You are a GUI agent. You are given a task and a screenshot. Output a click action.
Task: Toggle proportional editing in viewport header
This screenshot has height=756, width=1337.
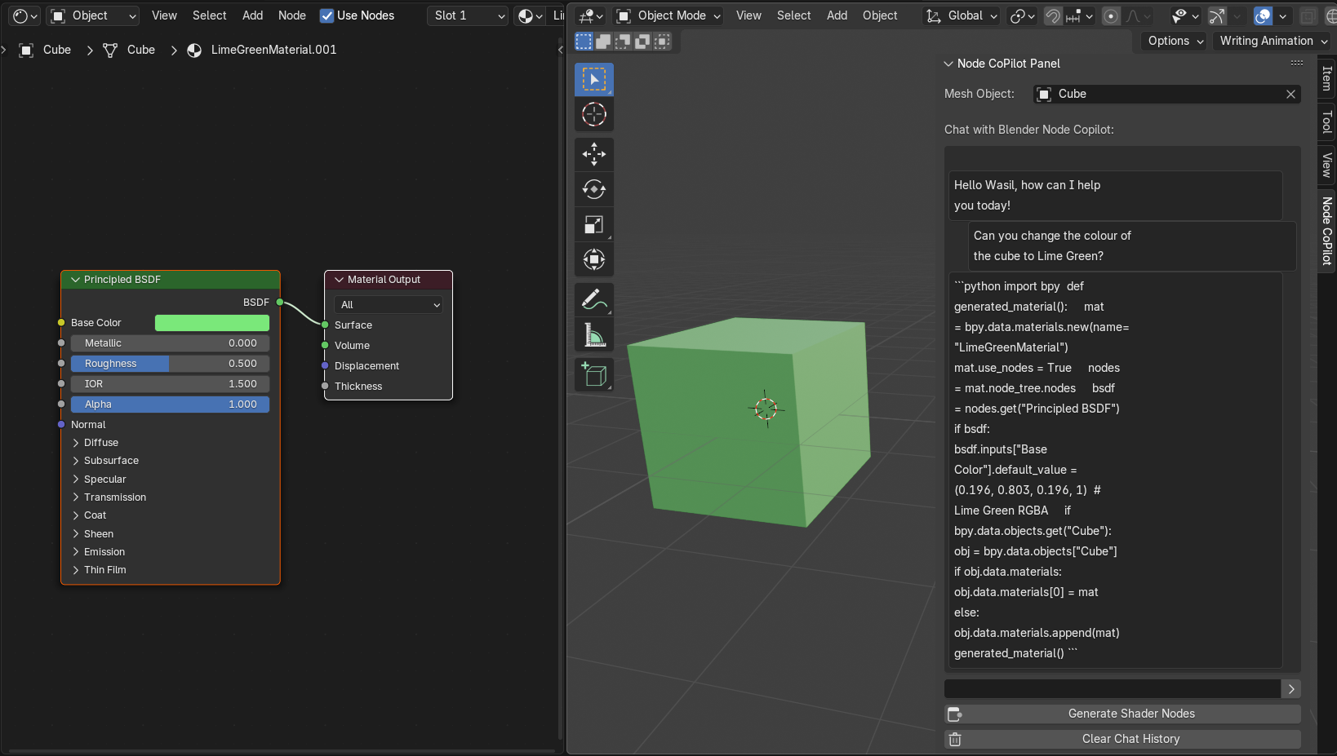pos(1111,16)
